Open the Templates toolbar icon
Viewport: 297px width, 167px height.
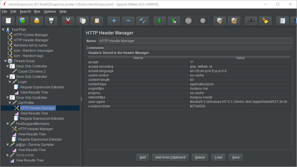22,21
